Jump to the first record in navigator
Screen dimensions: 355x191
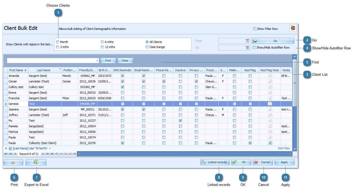coord(6,154)
